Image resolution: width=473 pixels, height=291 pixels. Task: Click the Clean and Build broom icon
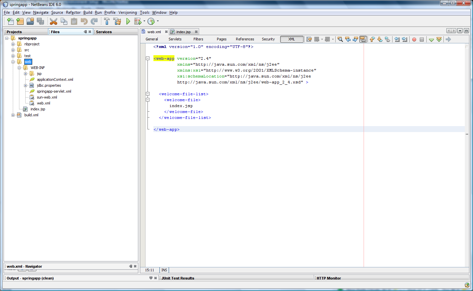(x=117, y=21)
